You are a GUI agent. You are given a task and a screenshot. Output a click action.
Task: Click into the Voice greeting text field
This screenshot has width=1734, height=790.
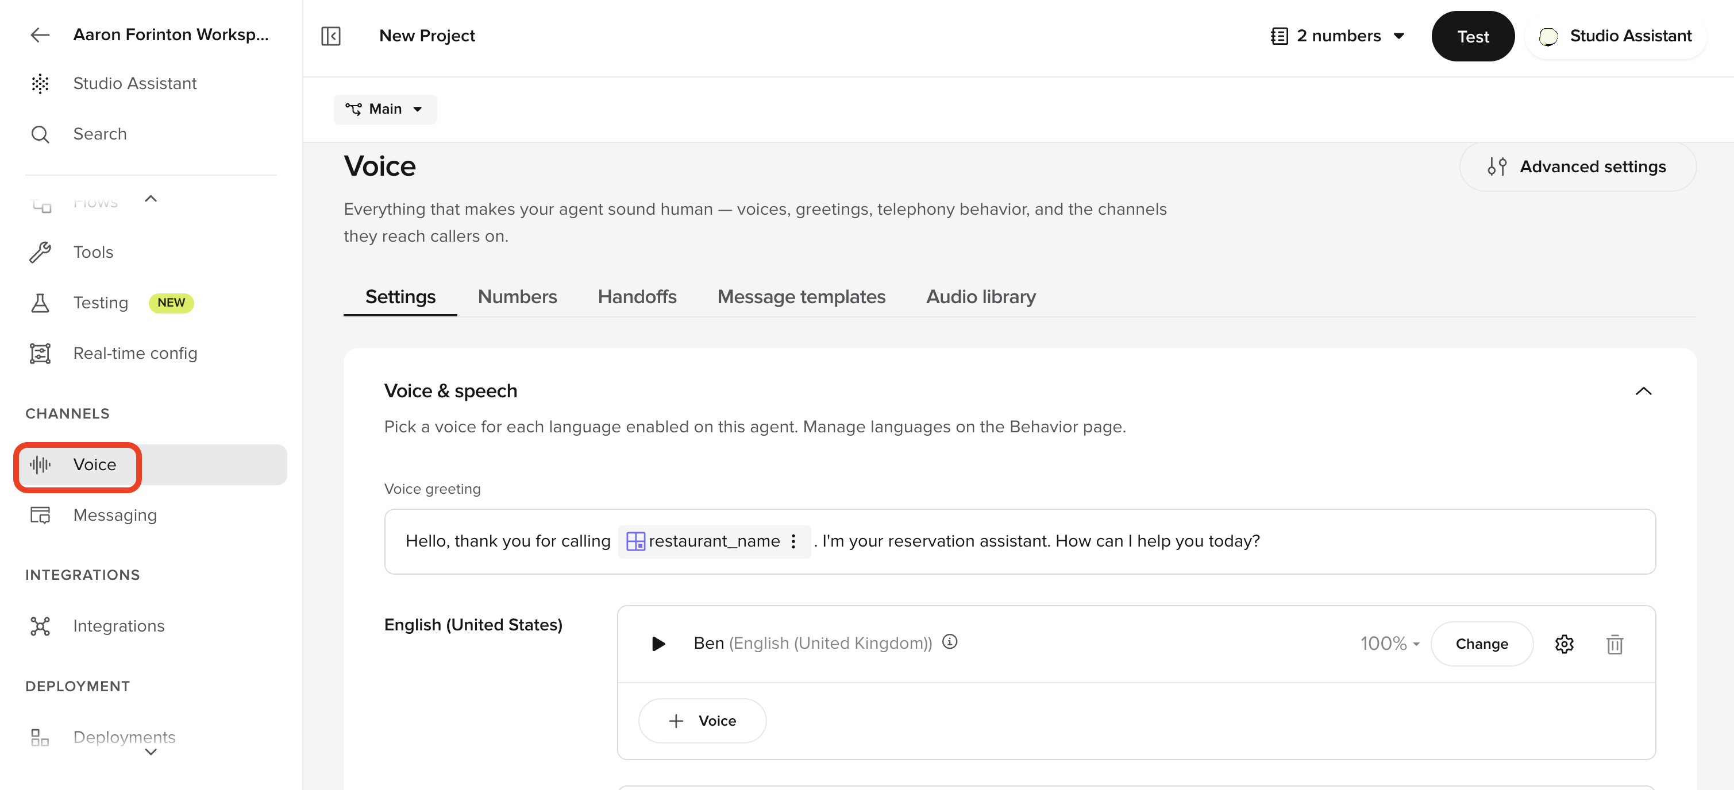click(1019, 542)
